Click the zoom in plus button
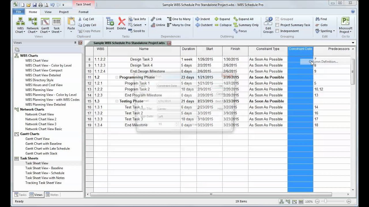Viewport: 369px width, 207px height. tap(349, 202)
